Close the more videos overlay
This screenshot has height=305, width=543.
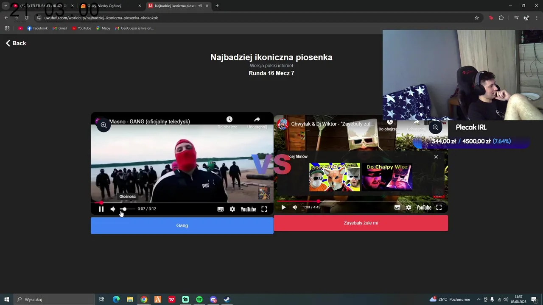[436, 157]
